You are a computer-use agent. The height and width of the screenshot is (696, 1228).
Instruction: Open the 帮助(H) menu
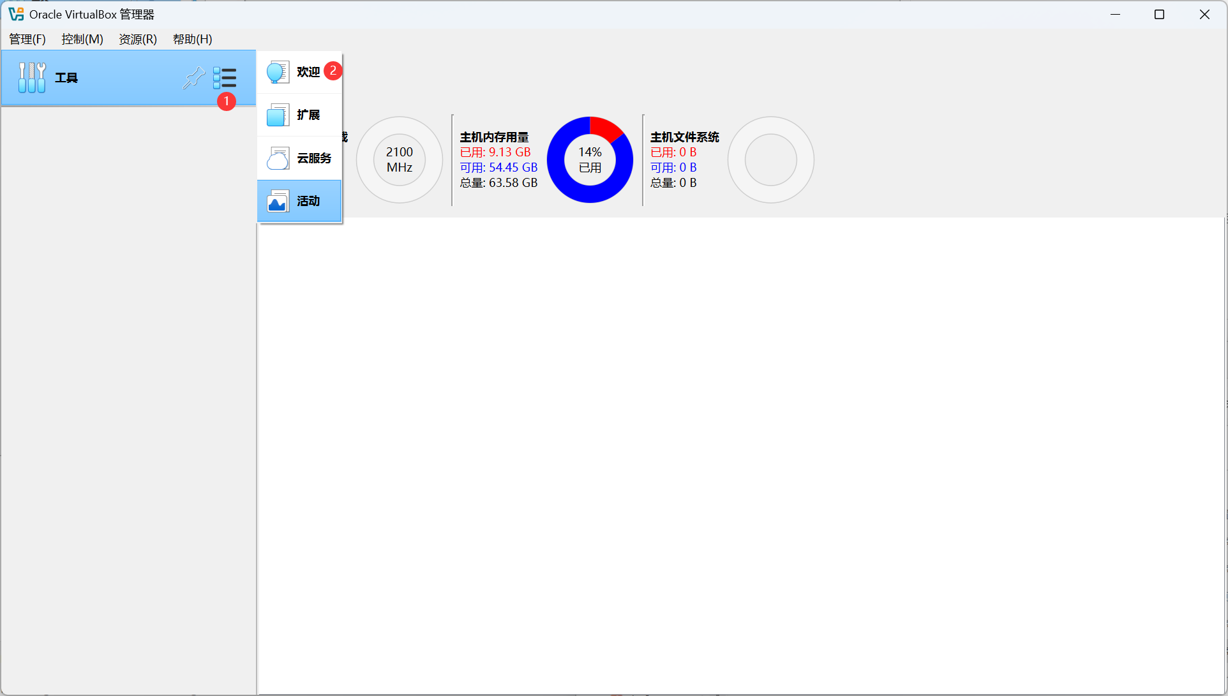click(x=192, y=39)
